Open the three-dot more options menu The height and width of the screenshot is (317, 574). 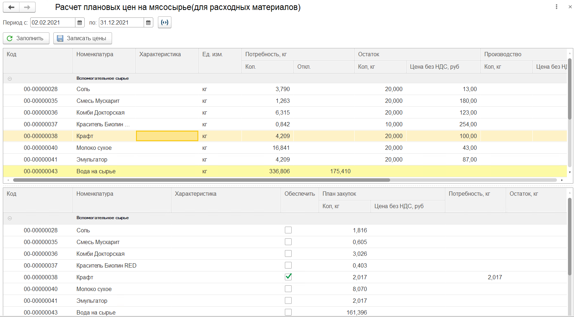coord(557,7)
